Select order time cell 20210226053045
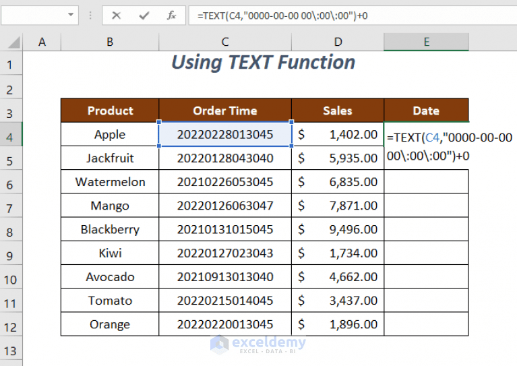This screenshot has width=517, height=366. (225, 182)
